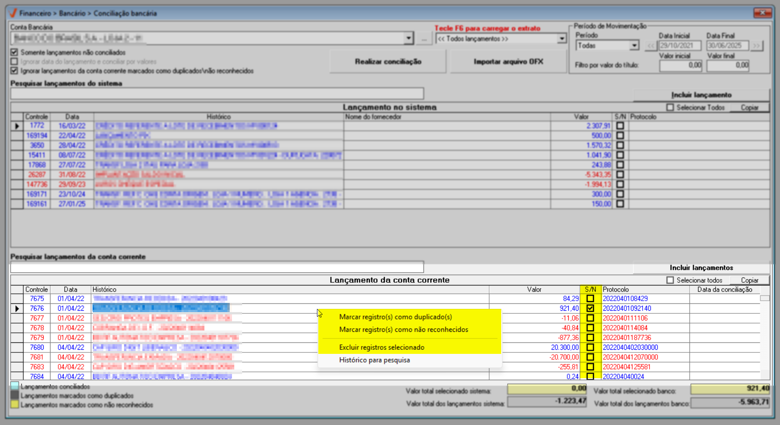The width and height of the screenshot is (780, 425).
Task: Click Data da conciliação column header
Action: tap(725, 290)
